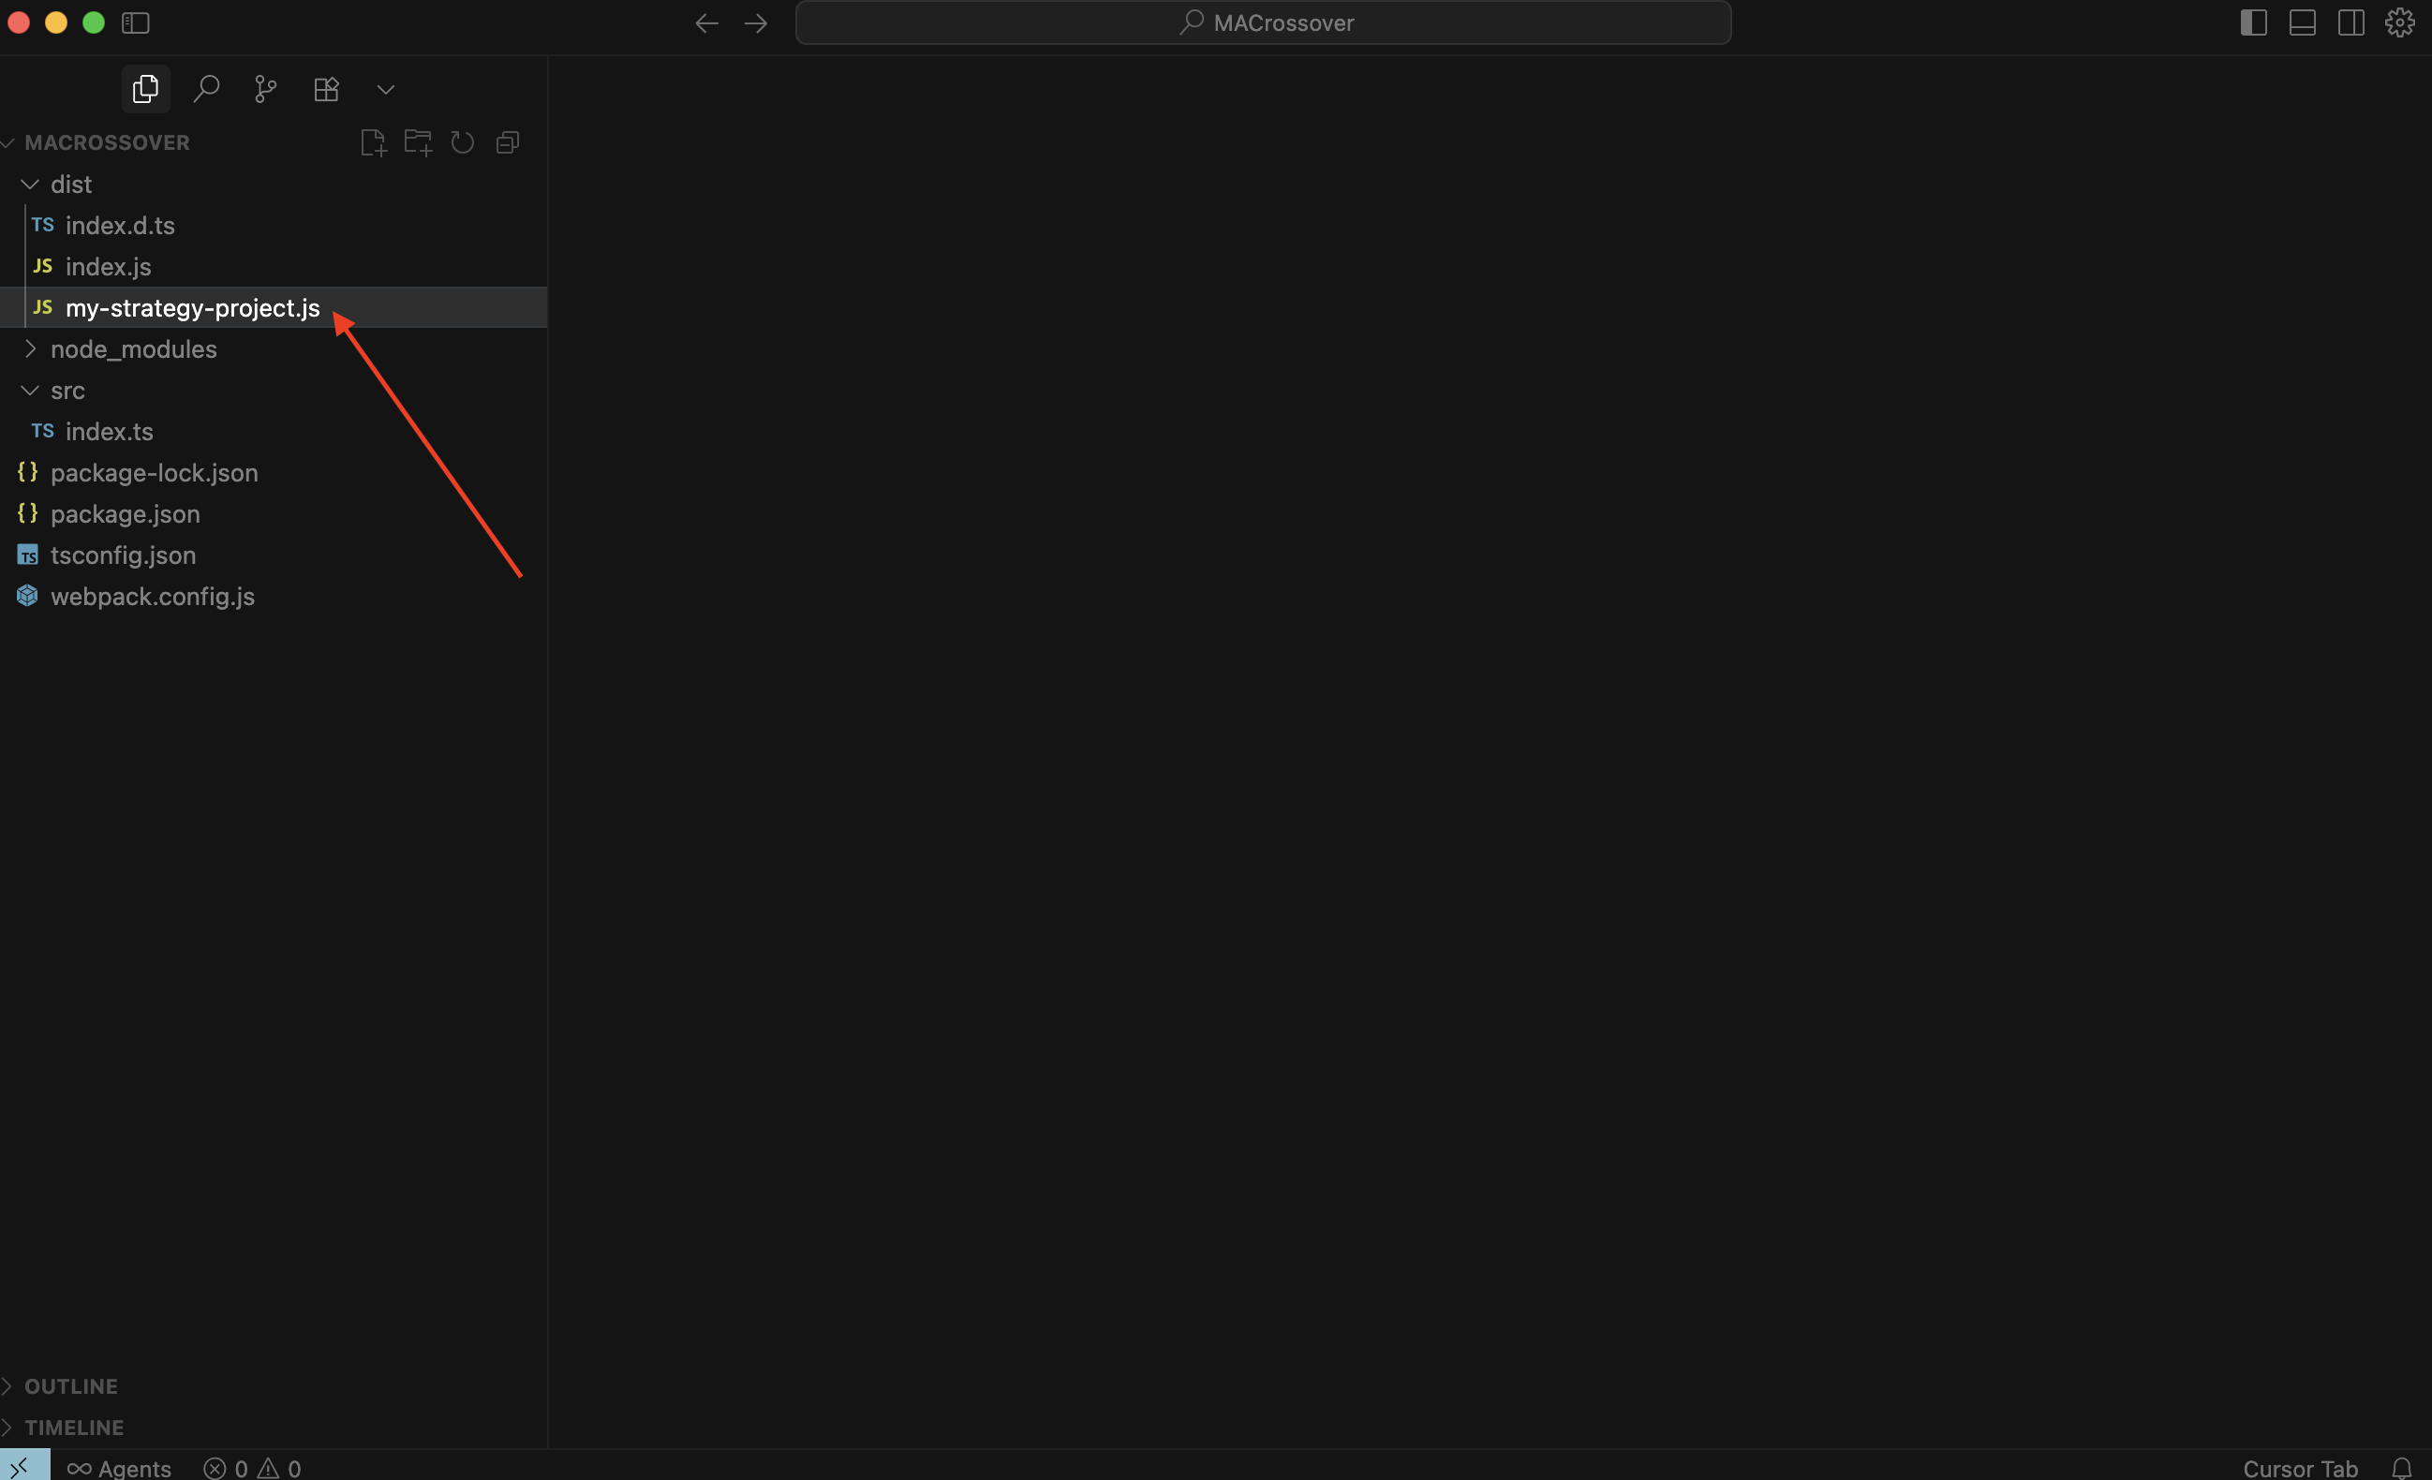
Task: Toggle the secondary sidebar layout button
Action: click(2351, 22)
